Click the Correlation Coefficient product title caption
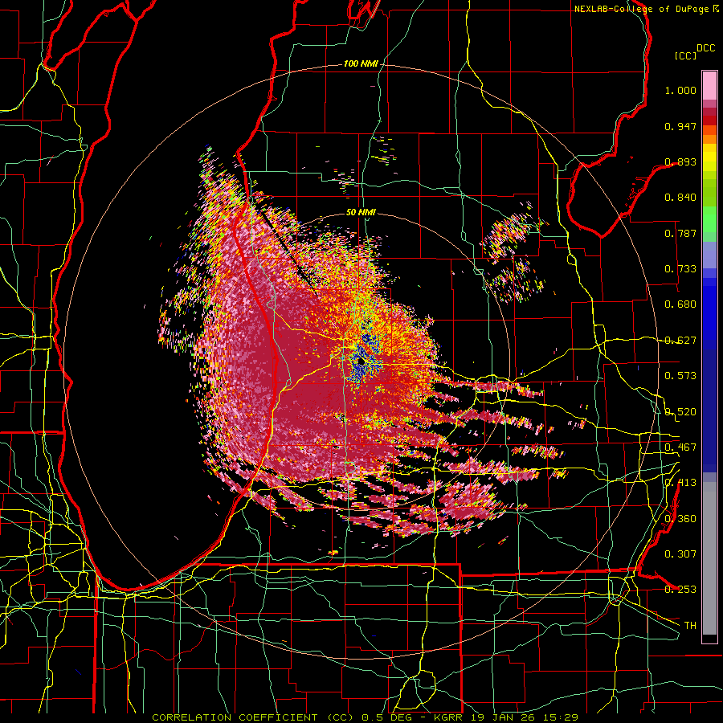Screen dimensions: 723x723 (x=365, y=717)
